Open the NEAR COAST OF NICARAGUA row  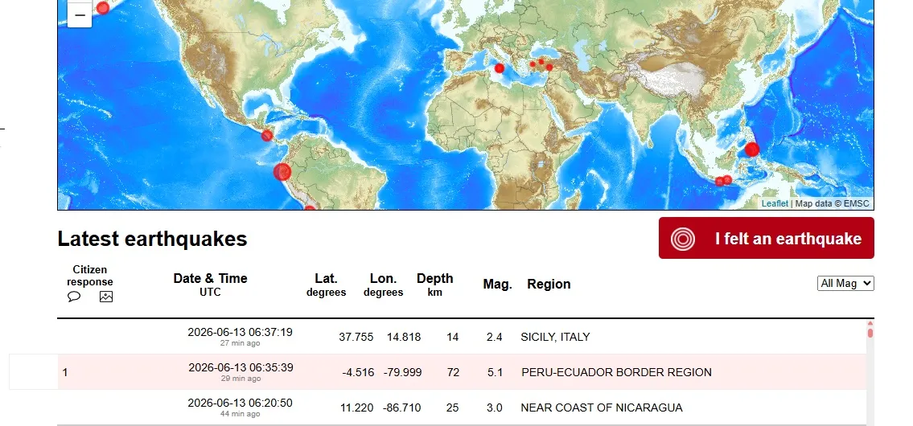pos(462,408)
